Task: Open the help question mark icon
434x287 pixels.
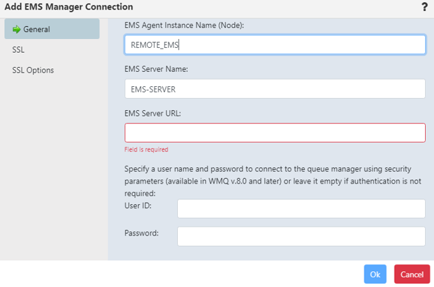Action: click(x=424, y=7)
